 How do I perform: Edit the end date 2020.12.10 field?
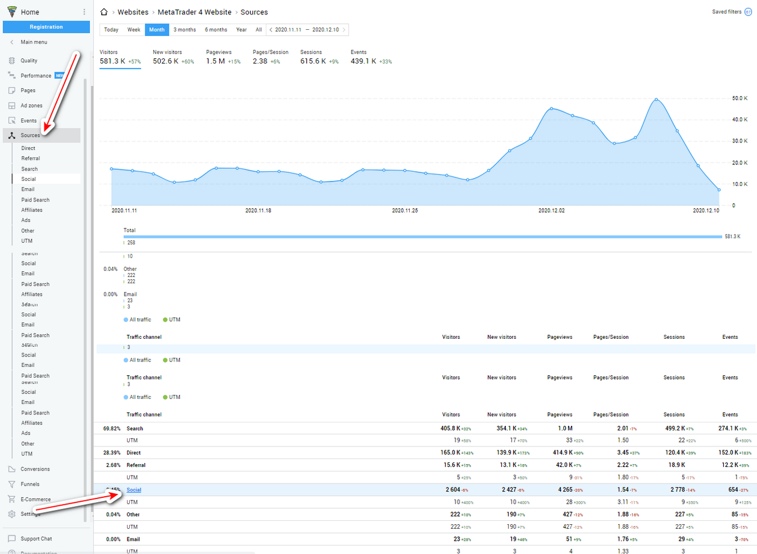pos(326,30)
